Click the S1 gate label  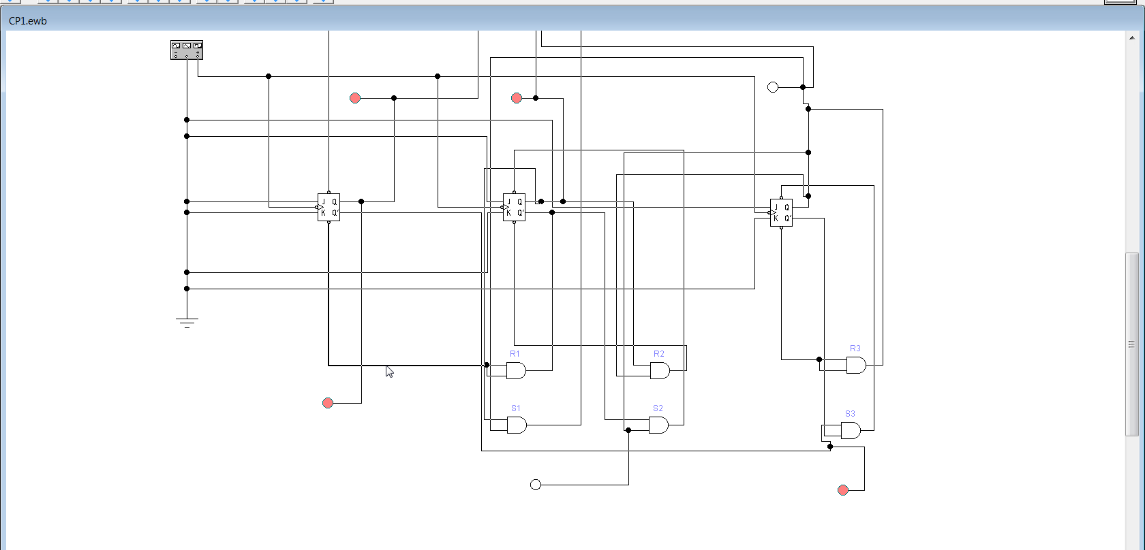516,408
